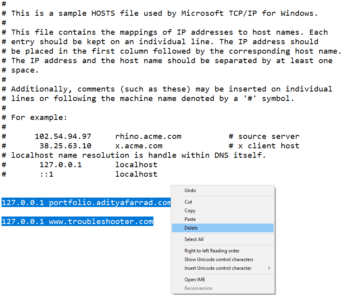
Task: Click the rhino.acme.com example line
Action: [x=148, y=136]
